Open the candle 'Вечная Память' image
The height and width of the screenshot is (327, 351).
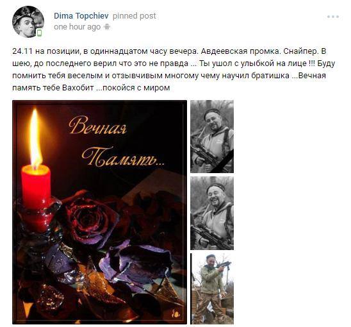[99, 212]
